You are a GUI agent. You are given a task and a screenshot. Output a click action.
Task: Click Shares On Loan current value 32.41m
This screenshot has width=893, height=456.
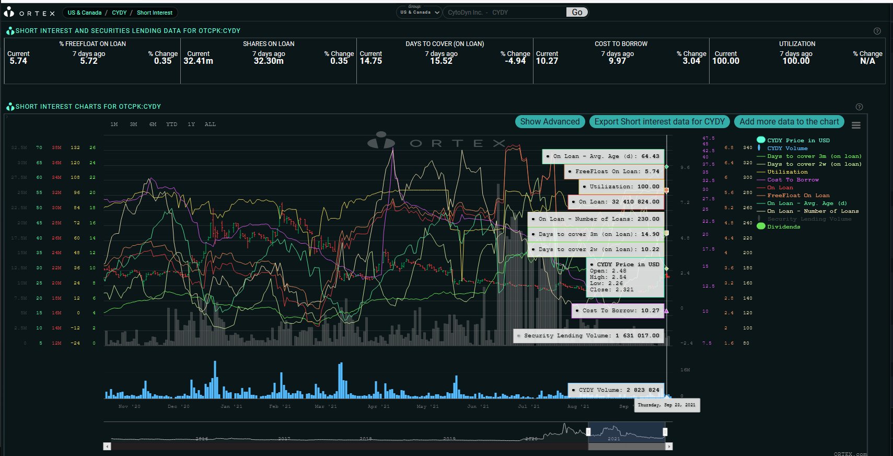(x=198, y=61)
